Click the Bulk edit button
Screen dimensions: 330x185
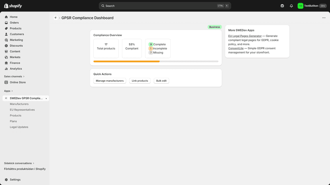161,81
